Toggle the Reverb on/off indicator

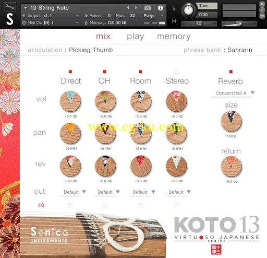[231, 72]
